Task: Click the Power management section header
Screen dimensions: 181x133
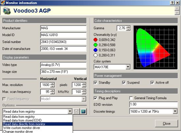Action: pos(136,76)
